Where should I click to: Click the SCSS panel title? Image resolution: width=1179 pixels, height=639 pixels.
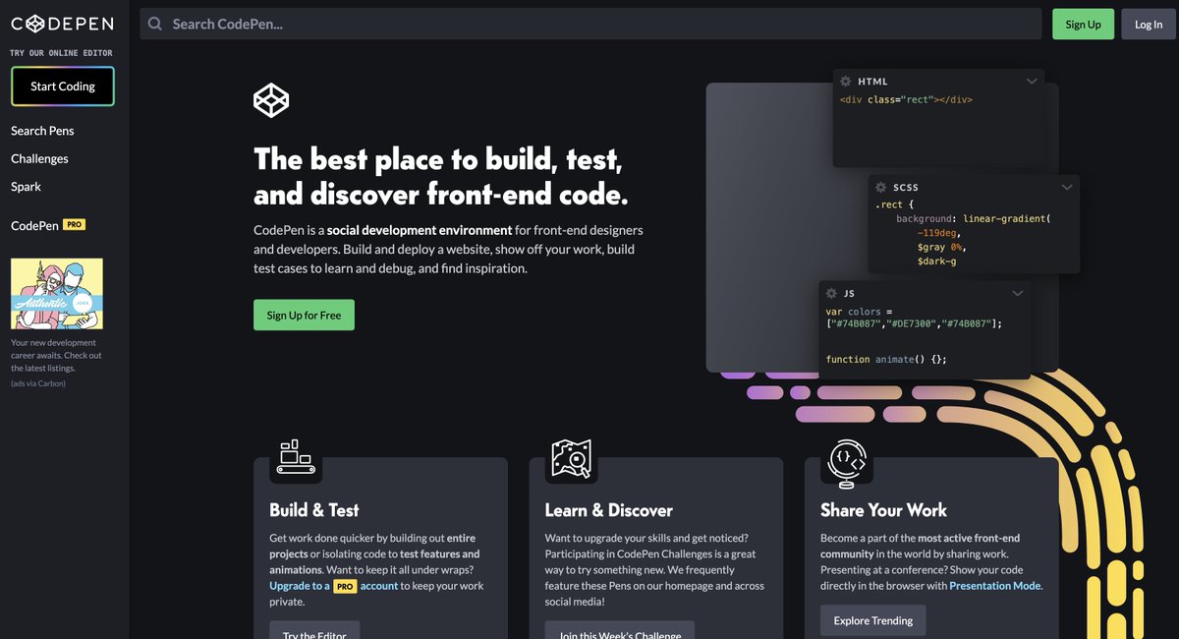point(906,187)
